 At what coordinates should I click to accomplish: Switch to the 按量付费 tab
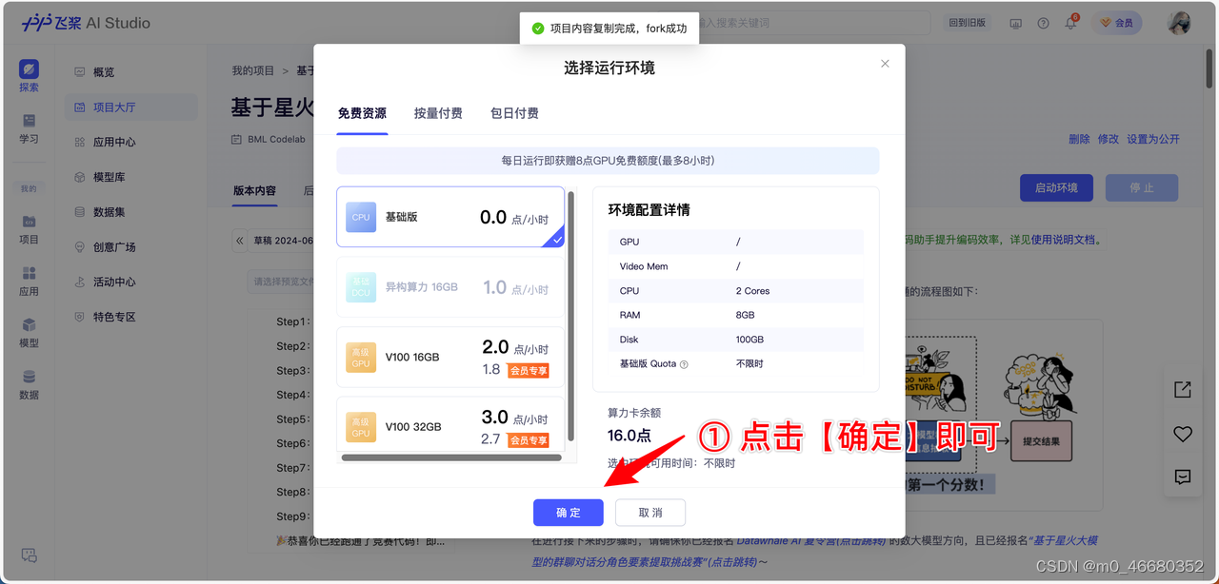pyautogui.click(x=437, y=111)
